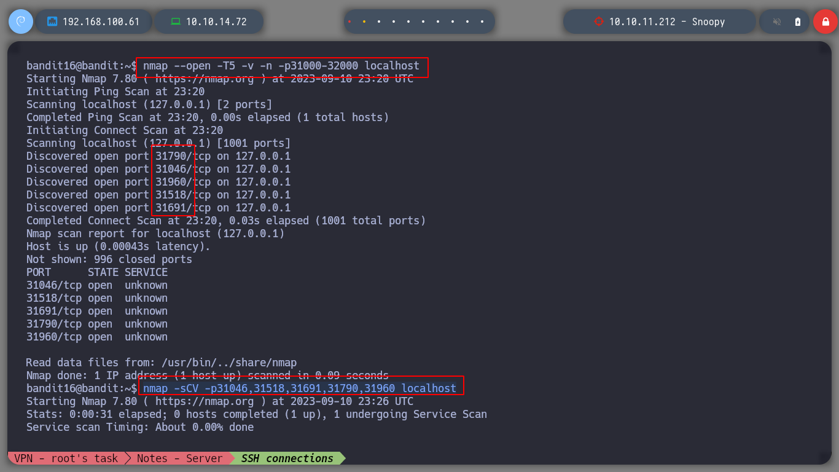This screenshot has height=472, width=839.
Task: Click the '31691/tcp open unknown' row
Action: point(97,311)
